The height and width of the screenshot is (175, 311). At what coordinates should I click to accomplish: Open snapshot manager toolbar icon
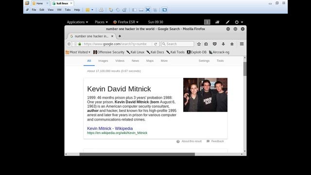coord(124,10)
